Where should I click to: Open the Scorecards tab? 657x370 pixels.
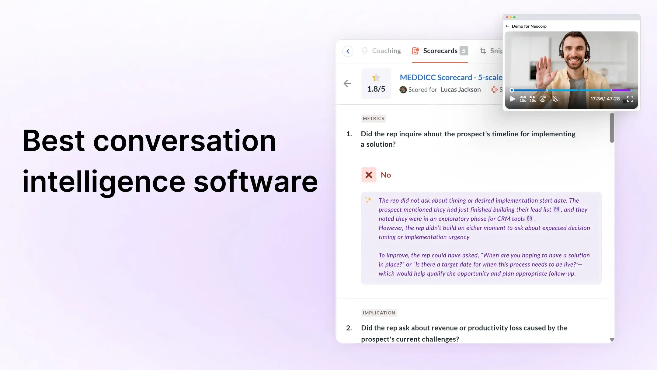(440, 51)
